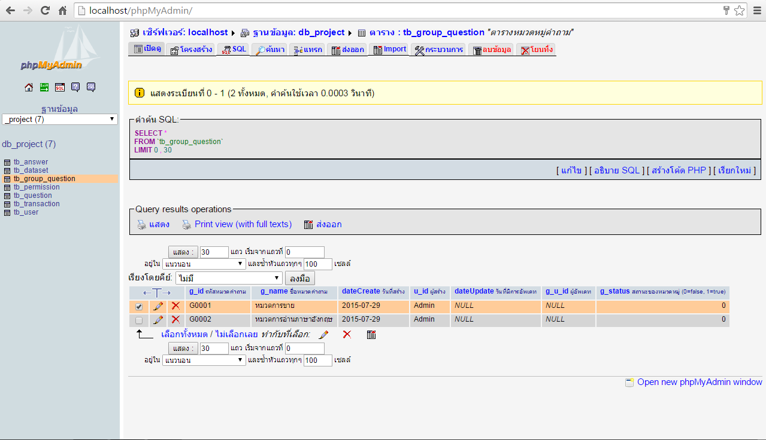The width and height of the screenshot is (766, 440).
Task: Open tb_question table in sidebar
Action: click(33, 195)
